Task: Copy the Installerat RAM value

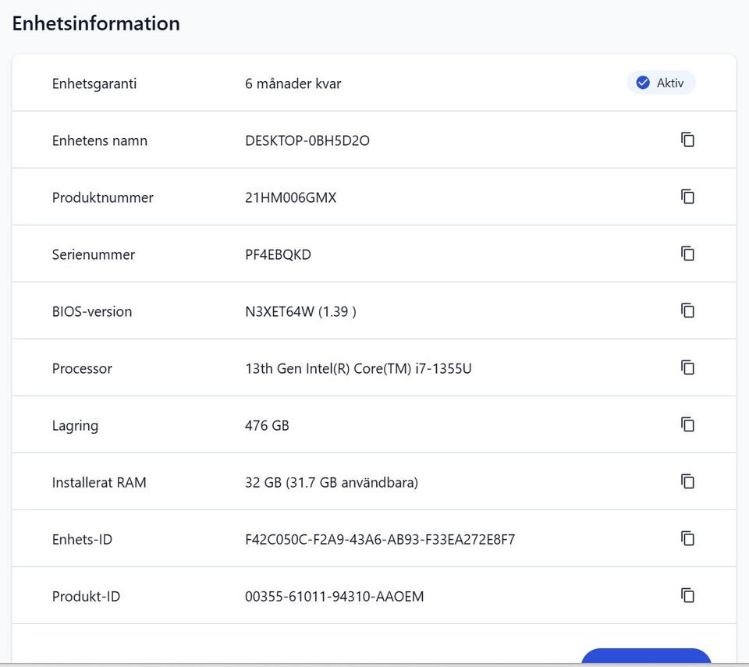Action: coord(687,481)
